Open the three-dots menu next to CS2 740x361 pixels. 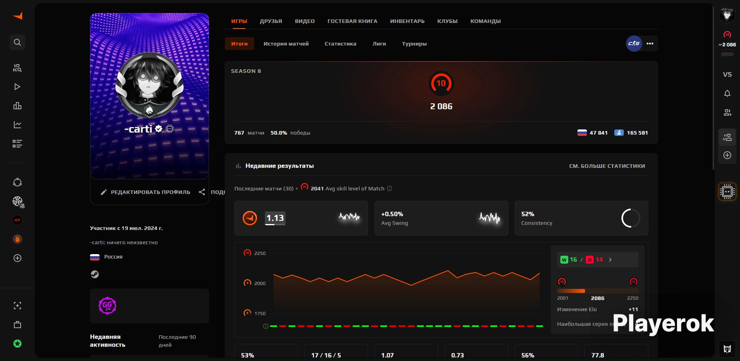(x=650, y=44)
